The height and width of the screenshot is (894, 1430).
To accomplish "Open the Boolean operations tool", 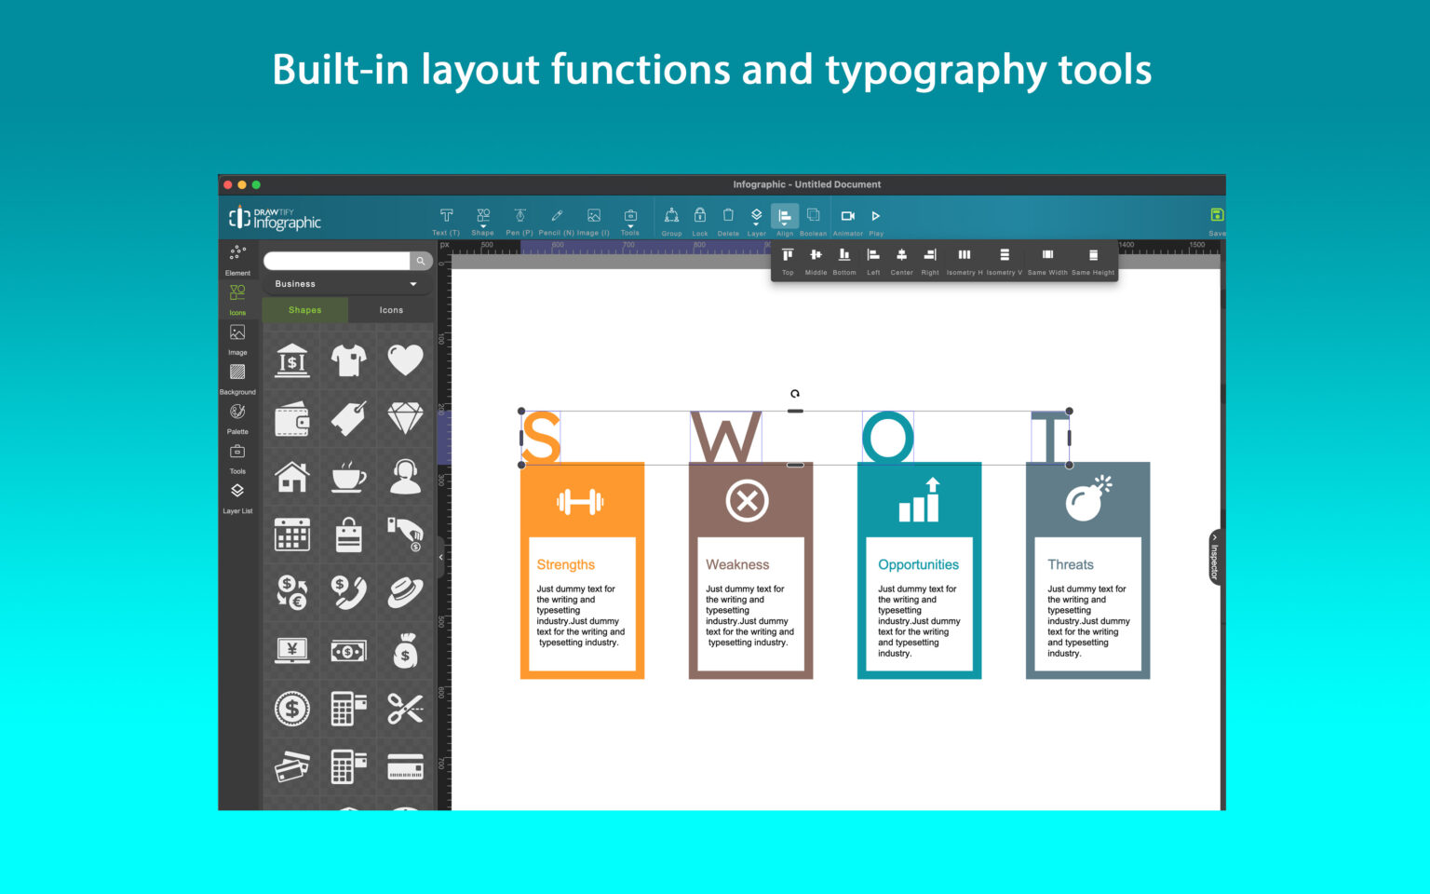I will (813, 216).
